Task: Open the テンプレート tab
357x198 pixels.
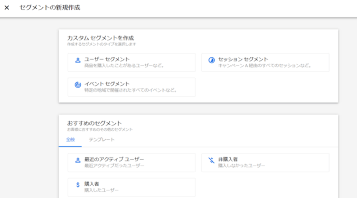Action: coord(101,139)
